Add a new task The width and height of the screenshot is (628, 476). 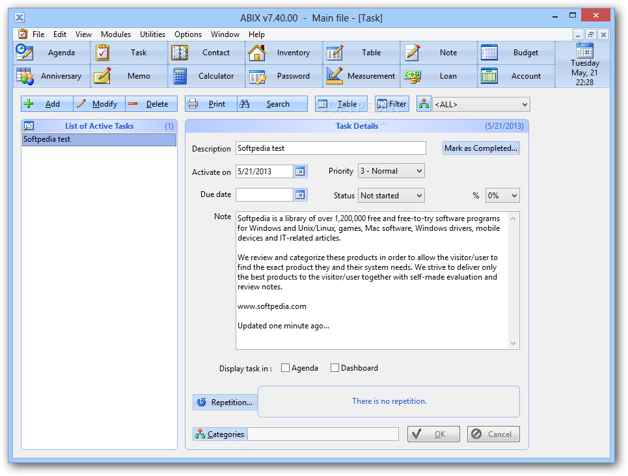(47, 104)
